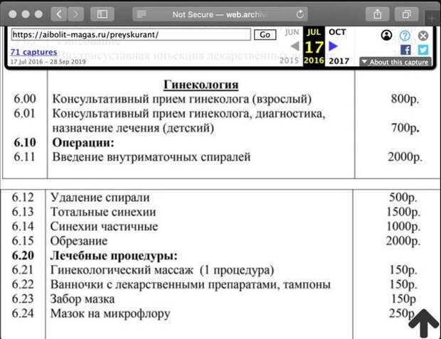The image size is (441, 339).
Task: Open the 71 captures link
Action: coord(33,52)
